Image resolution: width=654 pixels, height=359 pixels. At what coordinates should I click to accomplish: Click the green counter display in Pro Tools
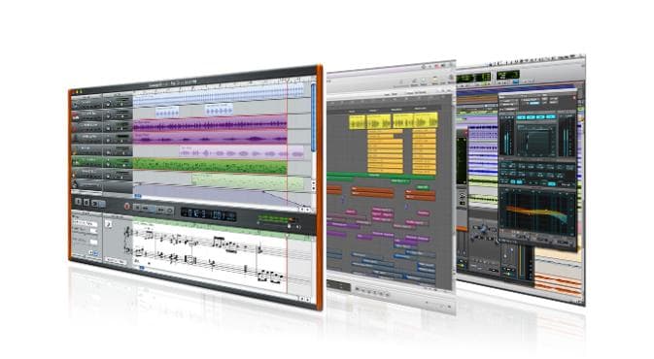474,78
